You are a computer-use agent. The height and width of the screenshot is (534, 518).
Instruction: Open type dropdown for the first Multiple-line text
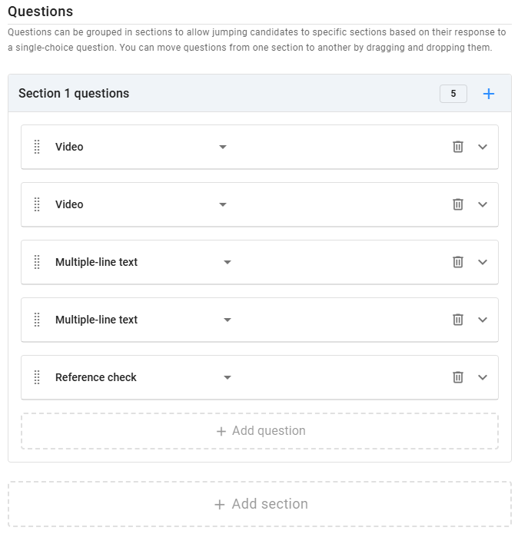tap(227, 262)
